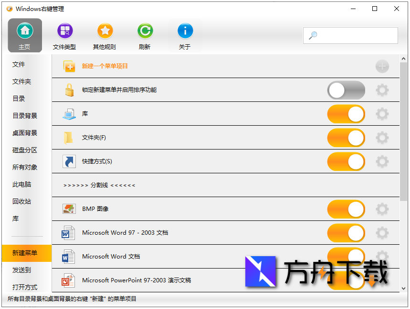Open the 关于 info icon
Image resolution: width=410 pixels, height=309 pixels.
point(185,30)
